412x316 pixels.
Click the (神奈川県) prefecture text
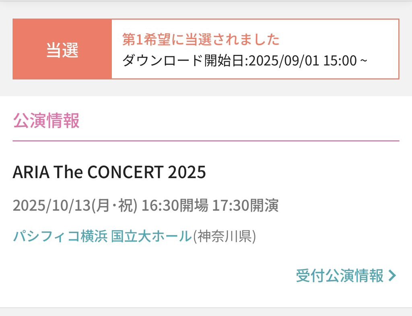coord(225,236)
